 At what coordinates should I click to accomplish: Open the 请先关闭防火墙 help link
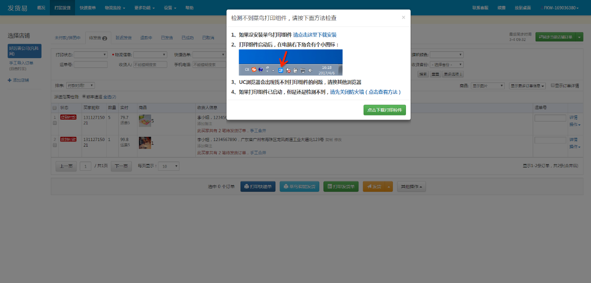(365, 92)
